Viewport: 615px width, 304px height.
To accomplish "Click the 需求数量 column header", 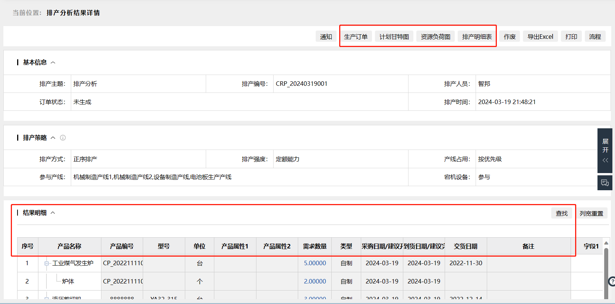I will [315, 246].
